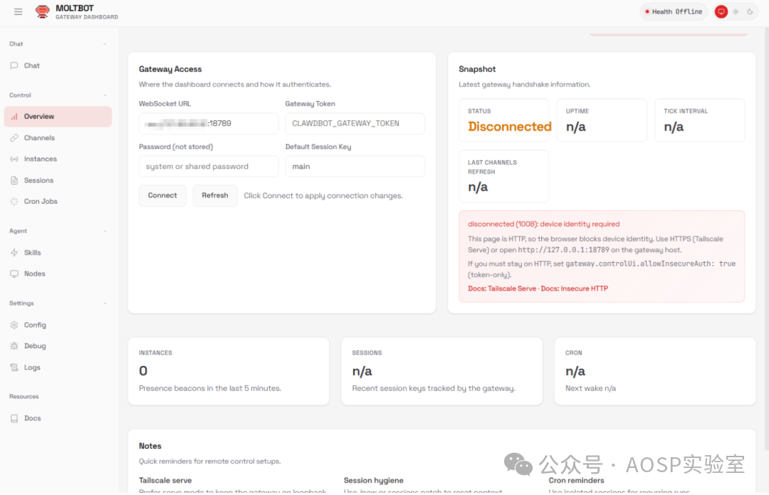The height and width of the screenshot is (495, 769).
Task: Switch to light theme sun toggle
Action: [736, 11]
